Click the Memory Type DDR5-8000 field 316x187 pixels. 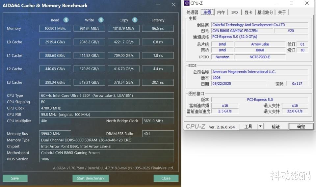pos(106,140)
